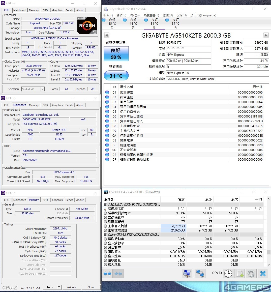Click the magnifier monitor icon in HWiNFO toolbar
The width and height of the screenshot is (271, 292).
click(187, 274)
